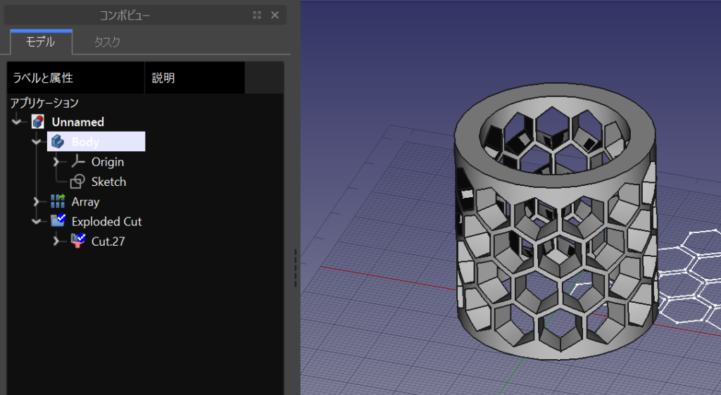Select the Body label in tree

(x=85, y=142)
